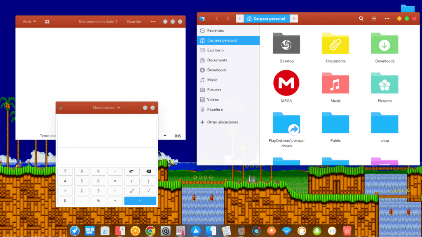Go back in file manager history
422x237 pixels.
click(x=217, y=19)
